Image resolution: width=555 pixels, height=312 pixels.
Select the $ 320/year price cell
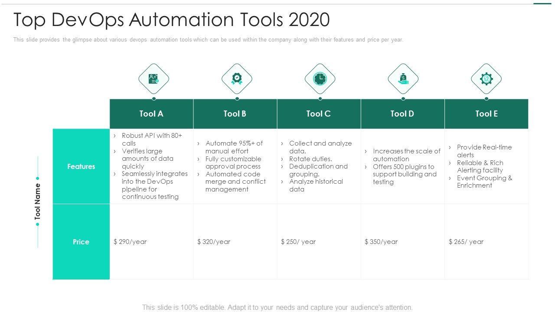214,242
